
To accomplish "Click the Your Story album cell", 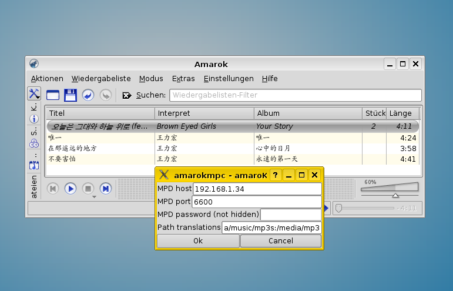I will pos(308,126).
